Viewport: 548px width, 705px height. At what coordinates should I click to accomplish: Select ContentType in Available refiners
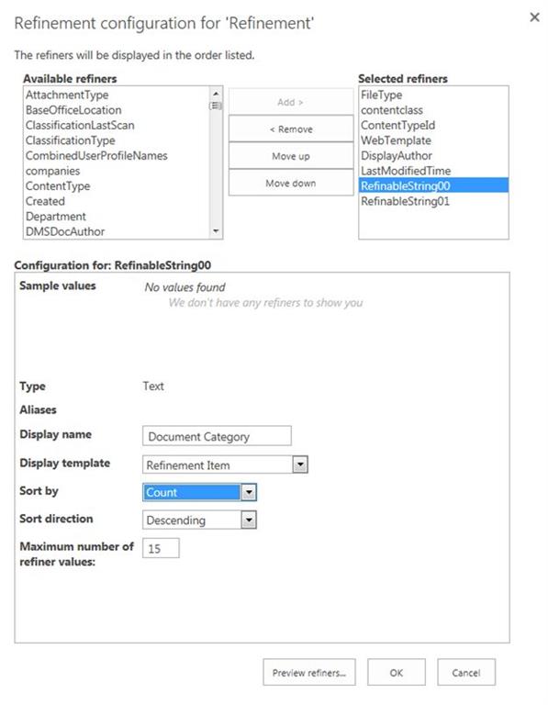pos(117,186)
